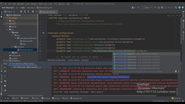Open the Project view selector dropdown
Image resolution: width=185 pixels, height=104 pixels.
[x=10, y=12]
